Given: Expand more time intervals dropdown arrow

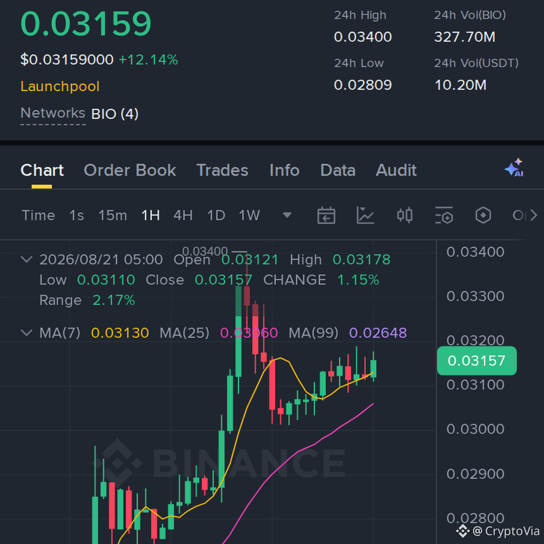Looking at the screenshot, I should 287,216.
